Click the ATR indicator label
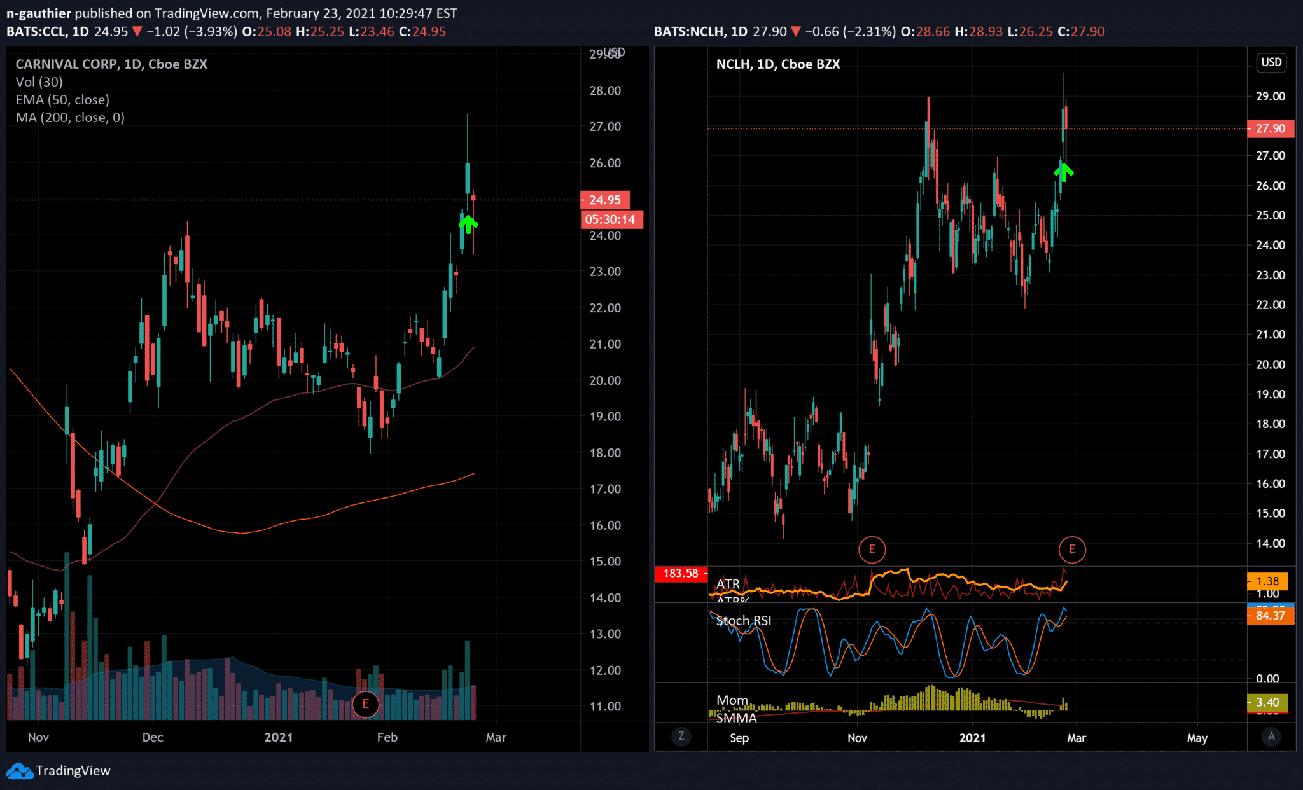 pyautogui.click(x=728, y=584)
